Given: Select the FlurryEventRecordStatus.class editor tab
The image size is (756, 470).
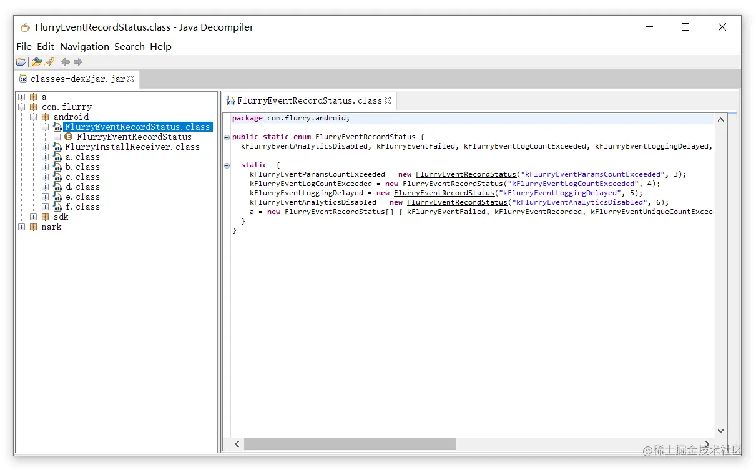Looking at the screenshot, I should pyautogui.click(x=309, y=100).
